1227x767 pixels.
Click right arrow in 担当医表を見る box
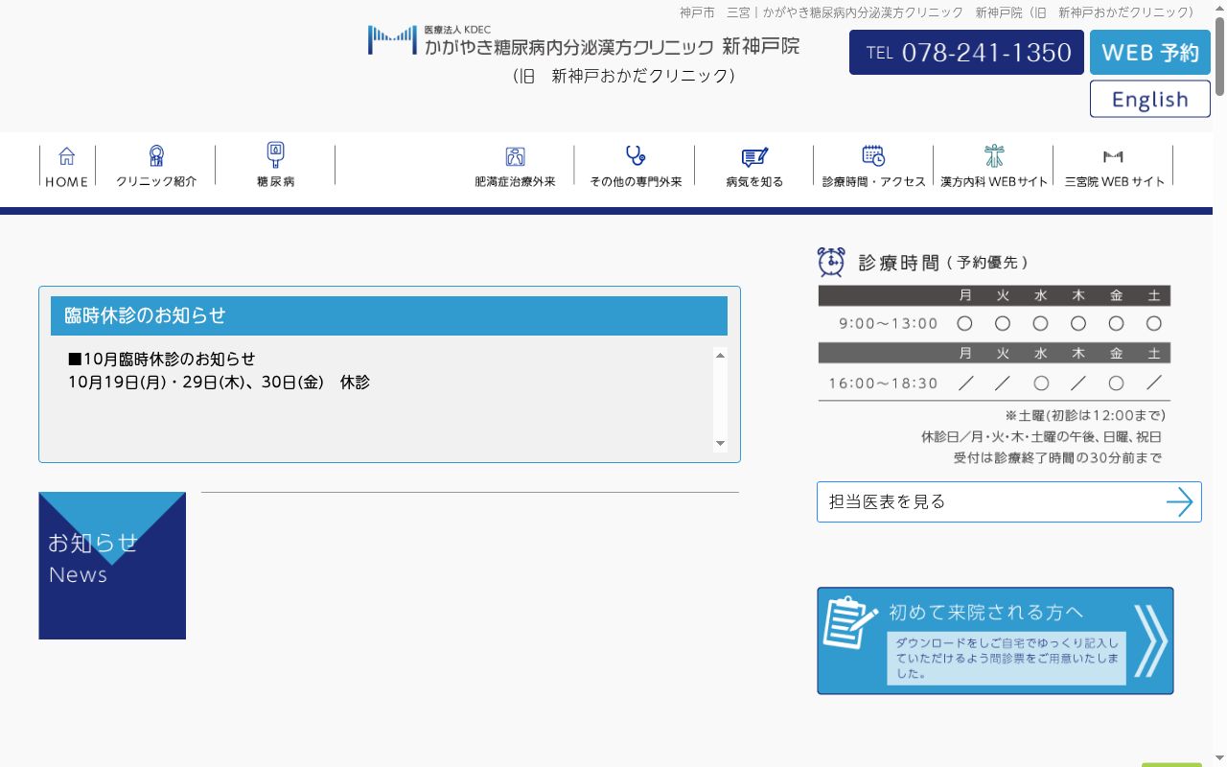pyautogui.click(x=1179, y=502)
